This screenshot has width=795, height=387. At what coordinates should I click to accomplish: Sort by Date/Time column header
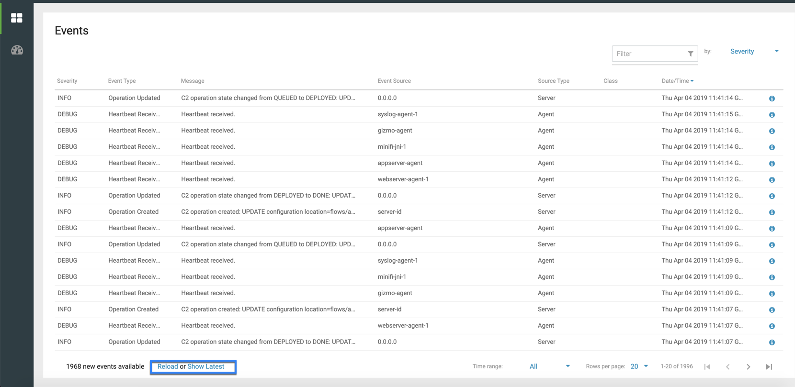coord(677,81)
